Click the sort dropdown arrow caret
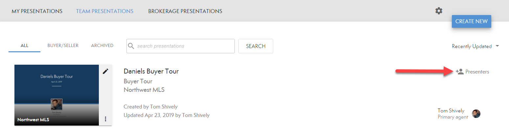 pyautogui.click(x=497, y=46)
